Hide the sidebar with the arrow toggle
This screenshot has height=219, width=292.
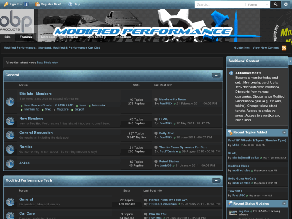tap(290, 61)
